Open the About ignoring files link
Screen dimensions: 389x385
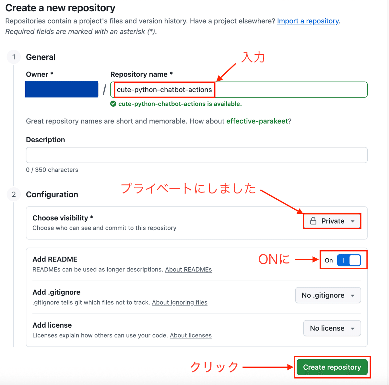[x=180, y=302]
